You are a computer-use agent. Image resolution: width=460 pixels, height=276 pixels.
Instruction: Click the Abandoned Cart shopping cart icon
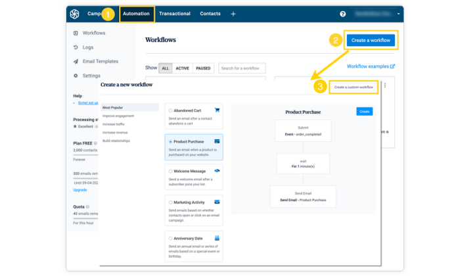click(218, 110)
